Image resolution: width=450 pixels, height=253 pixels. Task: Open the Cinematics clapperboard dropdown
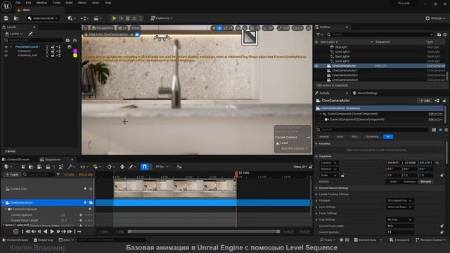pyautogui.click(x=98, y=18)
